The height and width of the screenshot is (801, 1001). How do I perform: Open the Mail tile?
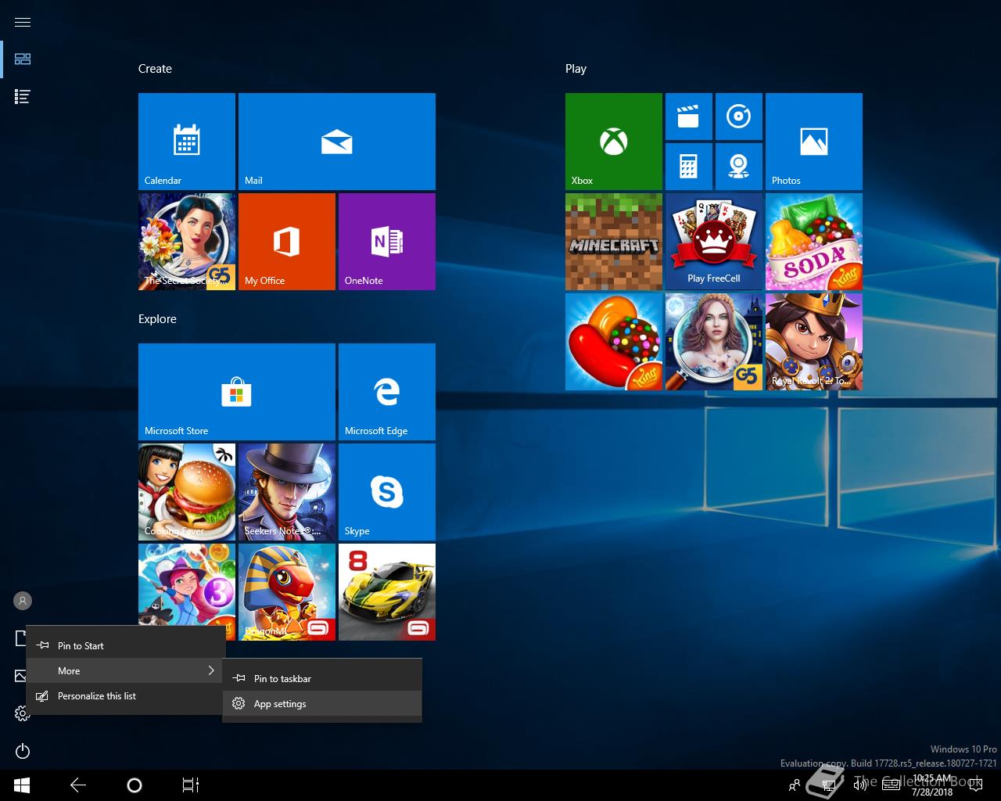(x=337, y=142)
